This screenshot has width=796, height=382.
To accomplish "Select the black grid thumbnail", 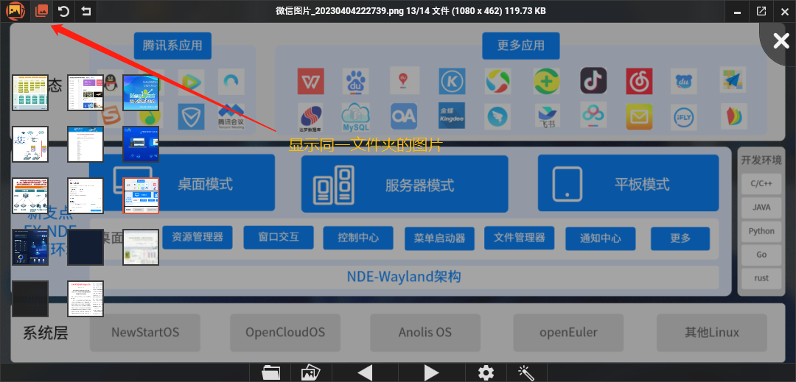I will [30, 298].
